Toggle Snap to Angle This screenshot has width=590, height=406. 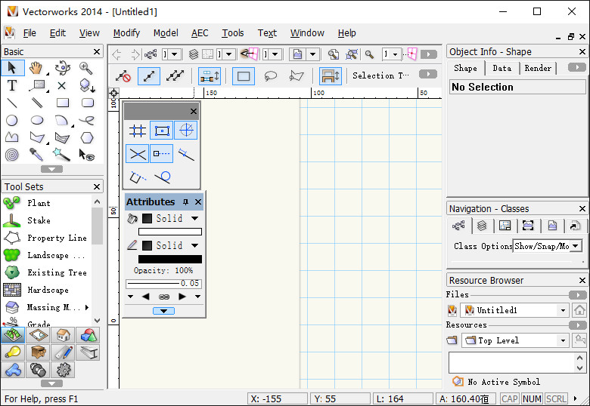click(186, 131)
